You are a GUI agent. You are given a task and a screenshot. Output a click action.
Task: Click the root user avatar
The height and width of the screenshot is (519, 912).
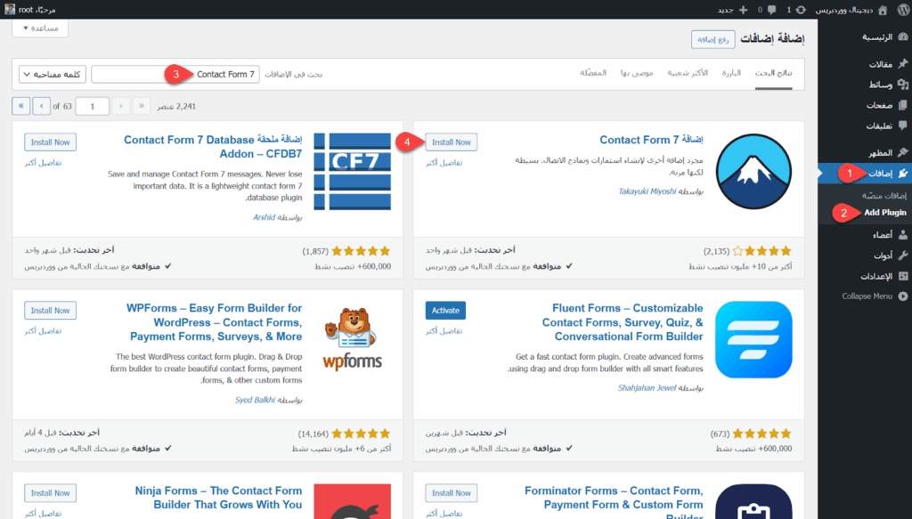[x=10, y=9]
